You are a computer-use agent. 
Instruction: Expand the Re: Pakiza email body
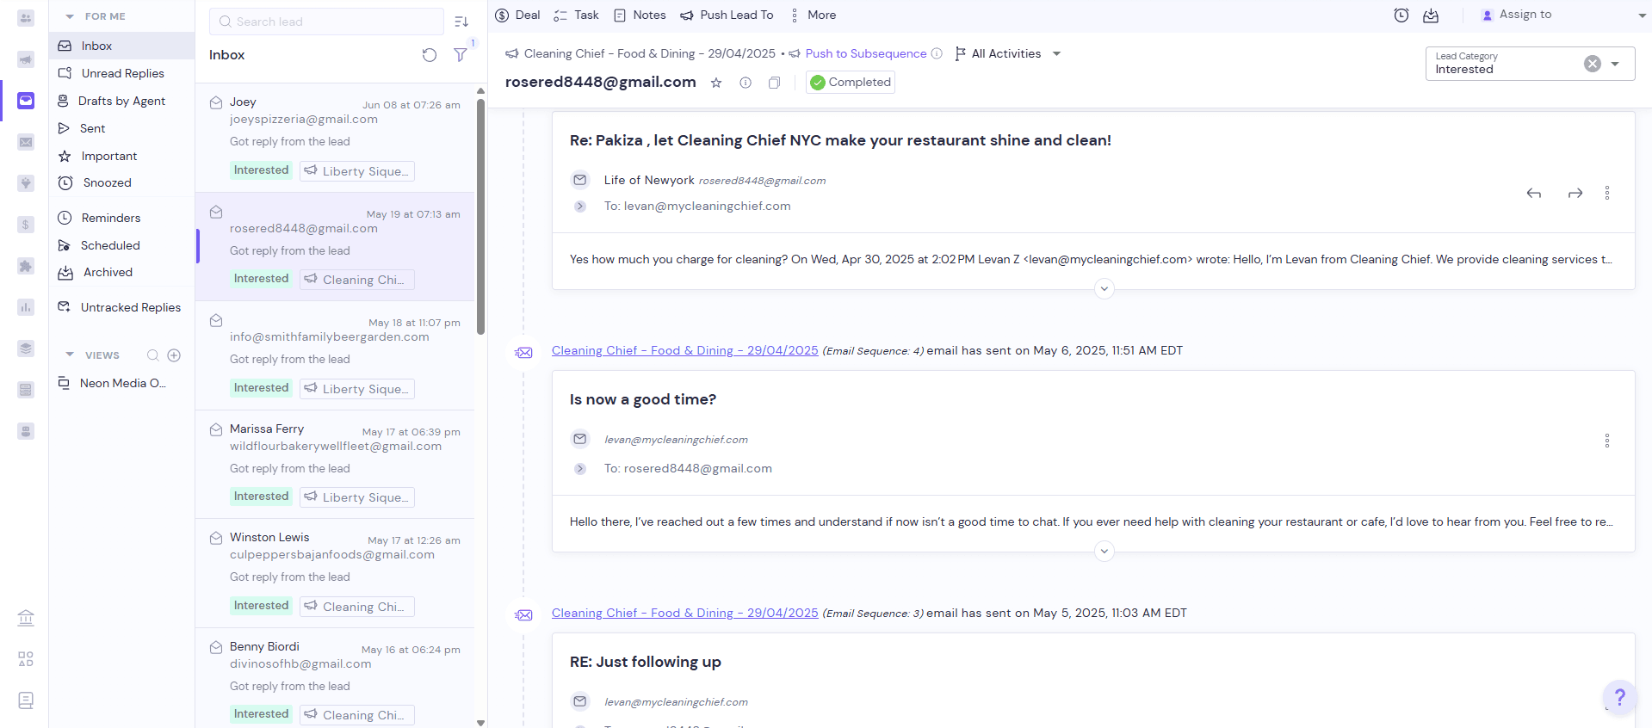click(1104, 288)
